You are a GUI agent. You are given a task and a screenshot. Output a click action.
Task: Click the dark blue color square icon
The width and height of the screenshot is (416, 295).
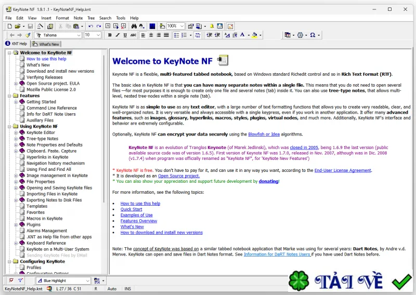(x=152, y=26)
